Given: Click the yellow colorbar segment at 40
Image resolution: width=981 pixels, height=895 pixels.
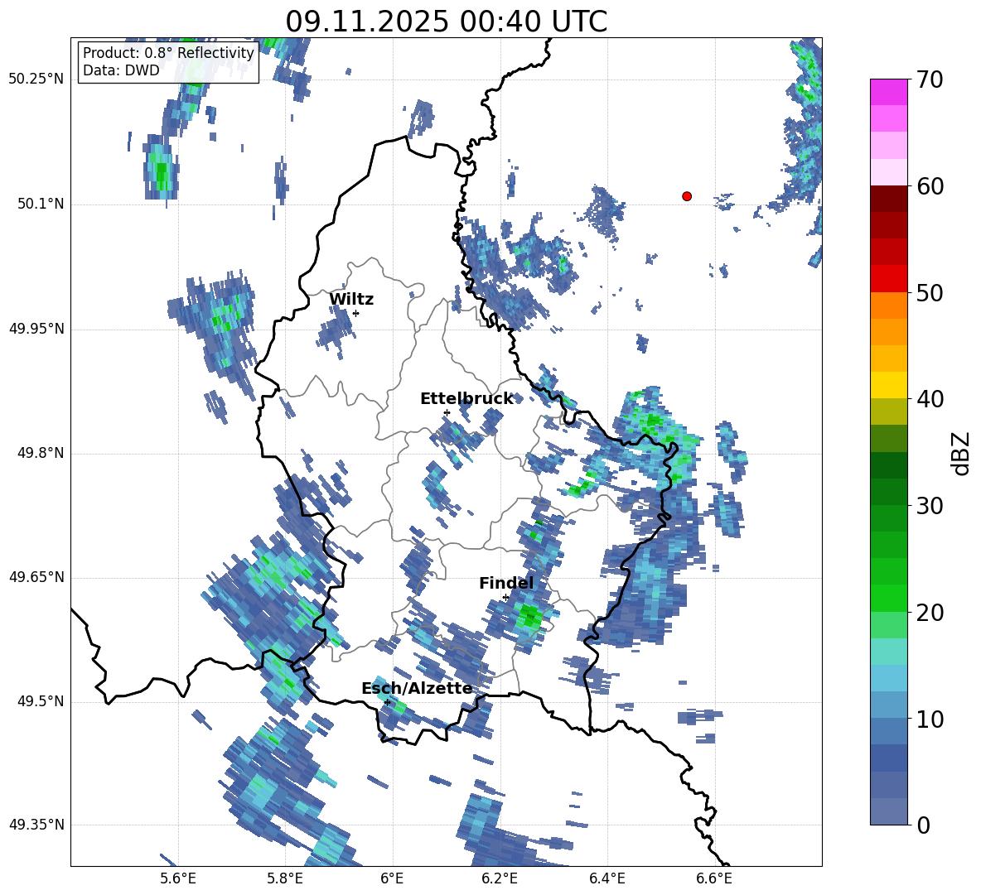Looking at the screenshot, I should coord(889,385).
